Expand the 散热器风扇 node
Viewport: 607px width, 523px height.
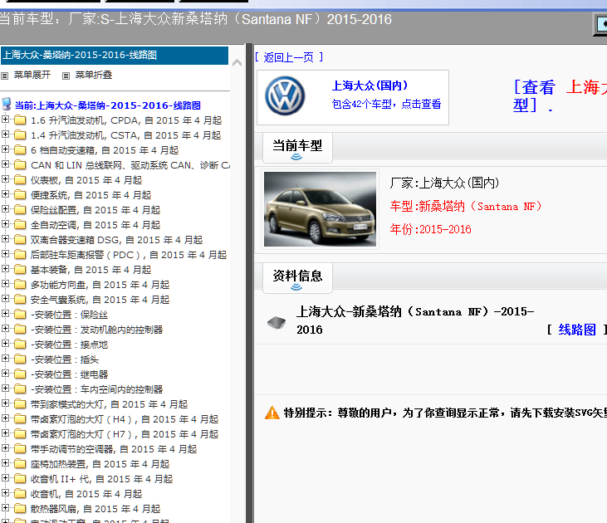[x=6, y=507]
